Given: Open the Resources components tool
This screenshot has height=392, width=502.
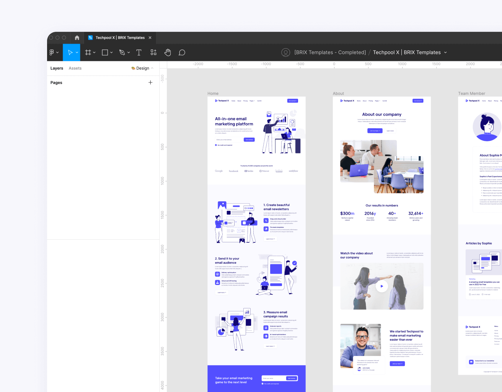Looking at the screenshot, I should [153, 52].
